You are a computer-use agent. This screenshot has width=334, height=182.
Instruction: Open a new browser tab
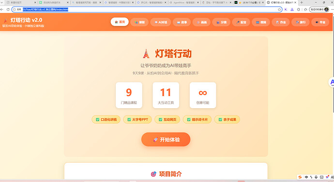coord(302,2)
